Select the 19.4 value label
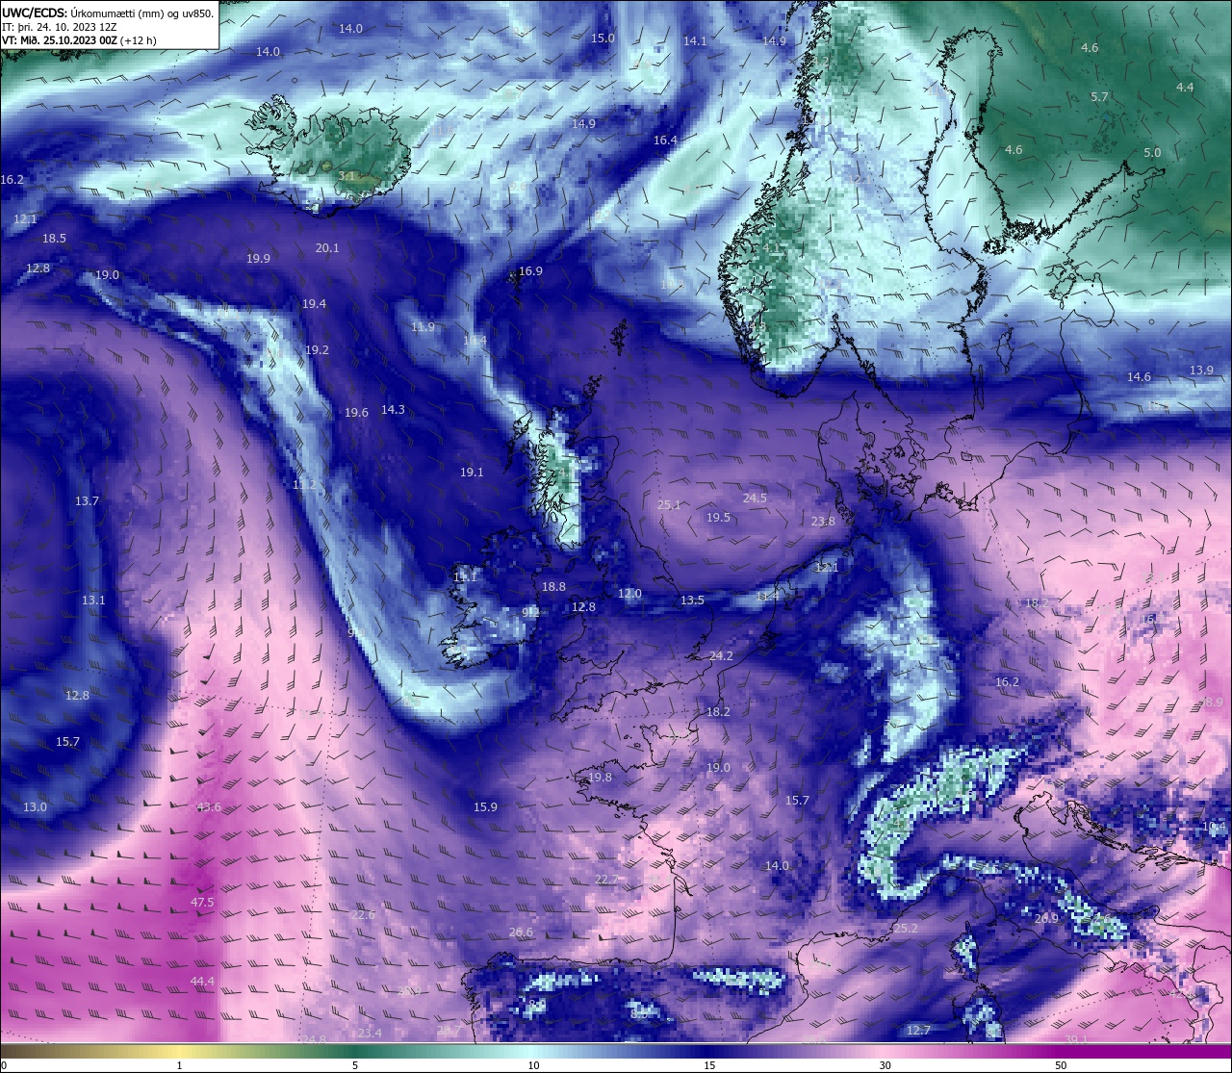The width and height of the screenshot is (1232, 1073). pos(314,304)
